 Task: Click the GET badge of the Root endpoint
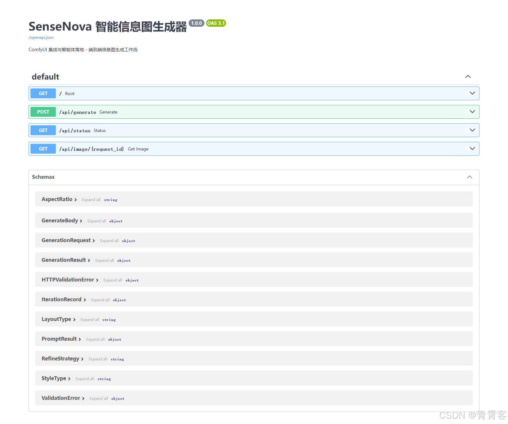[43, 94]
